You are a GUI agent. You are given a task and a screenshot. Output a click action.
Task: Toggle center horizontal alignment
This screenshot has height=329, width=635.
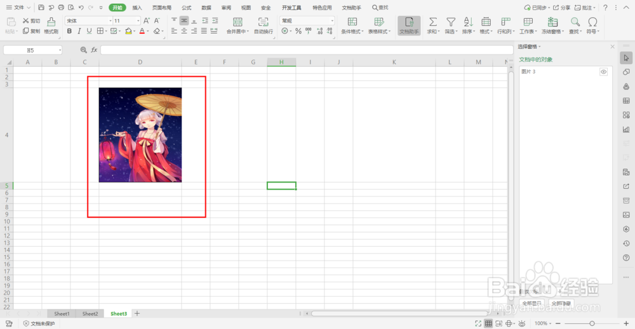184,31
